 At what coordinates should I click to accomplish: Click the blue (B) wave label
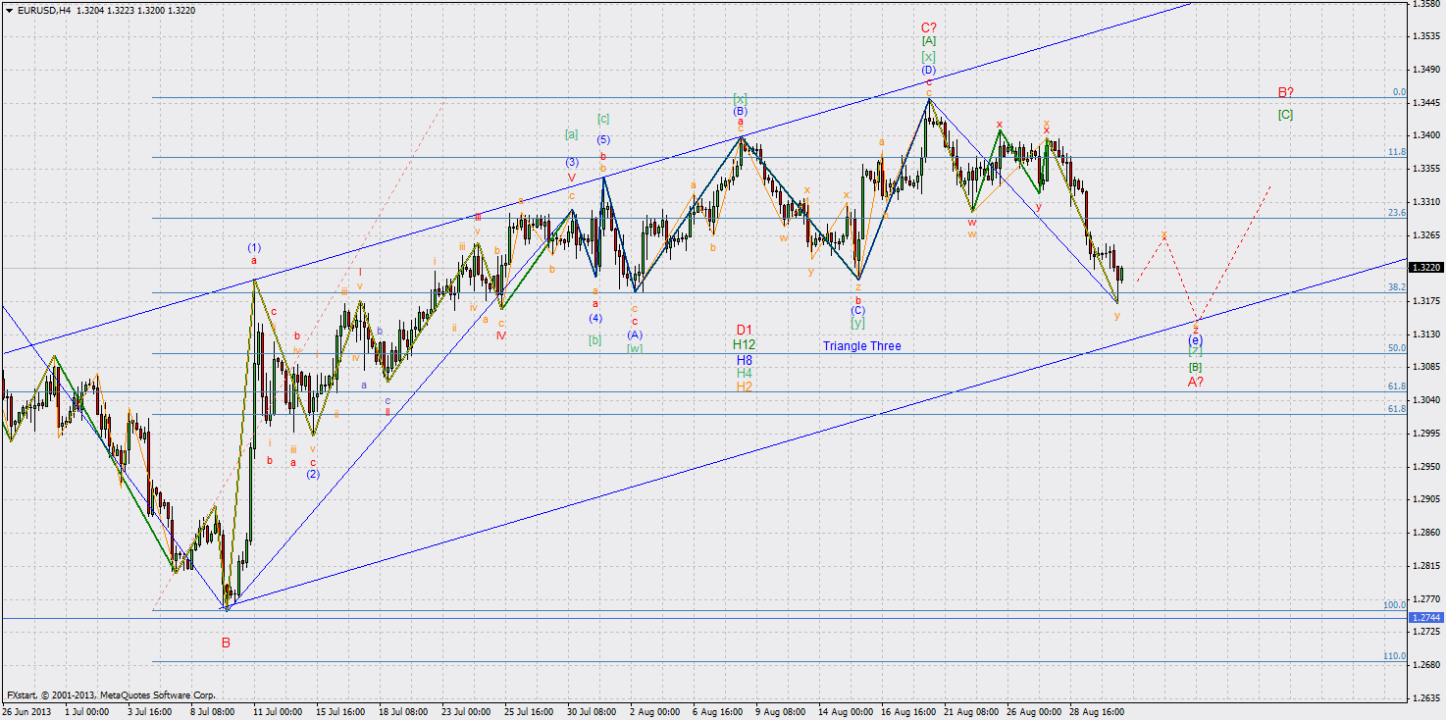[x=741, y=112]
